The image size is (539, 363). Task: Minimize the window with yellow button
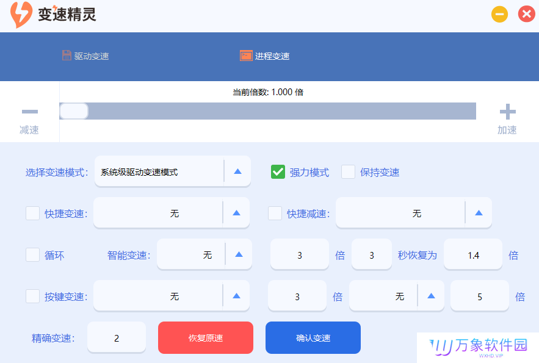(499, 15)
